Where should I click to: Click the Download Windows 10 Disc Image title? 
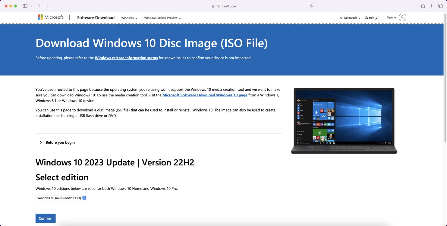152,43
